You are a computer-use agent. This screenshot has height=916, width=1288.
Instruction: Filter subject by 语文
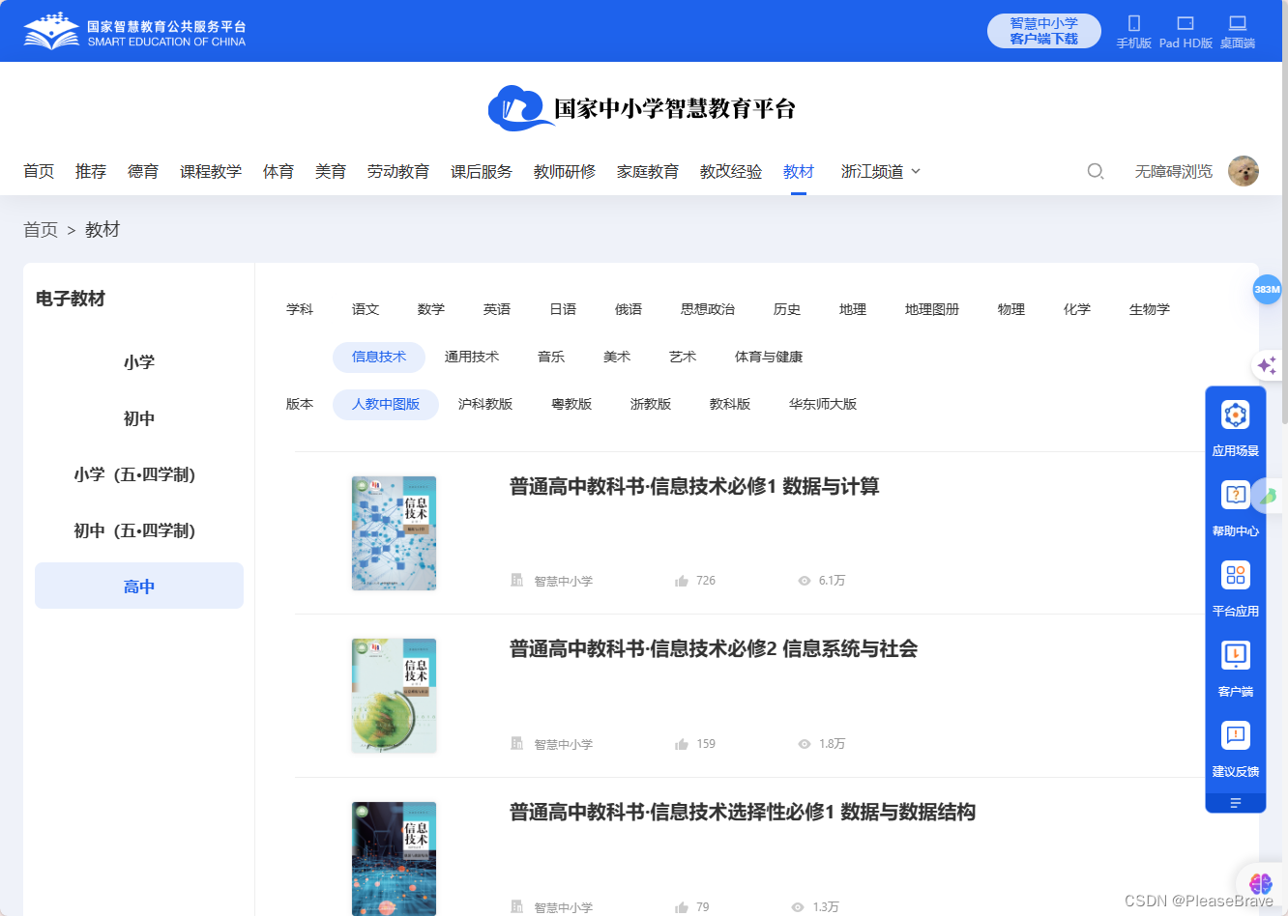[366, 309]
